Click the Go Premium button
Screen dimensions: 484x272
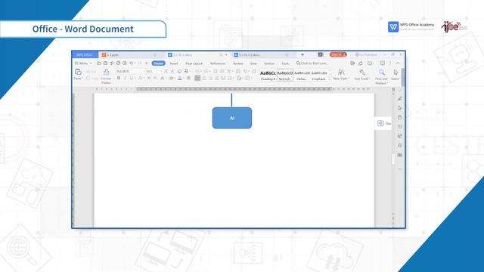(366, 54)
